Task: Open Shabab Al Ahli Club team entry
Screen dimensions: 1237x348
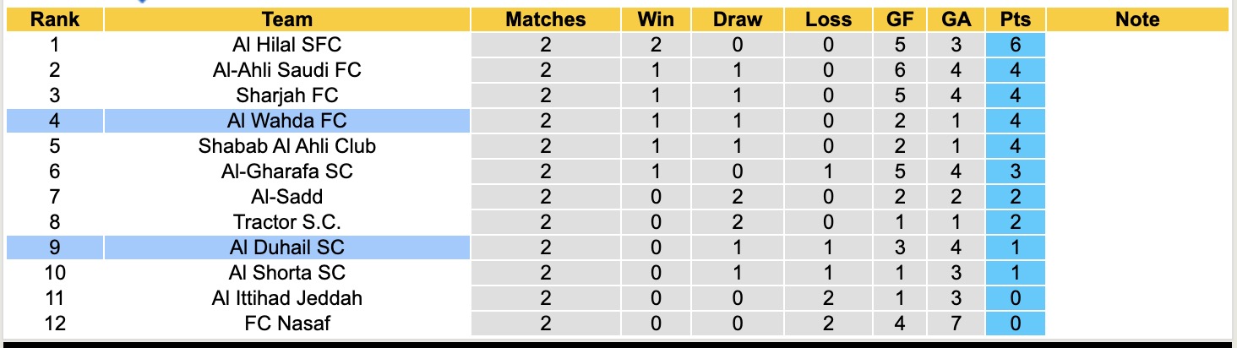Action: click(287, 146)
